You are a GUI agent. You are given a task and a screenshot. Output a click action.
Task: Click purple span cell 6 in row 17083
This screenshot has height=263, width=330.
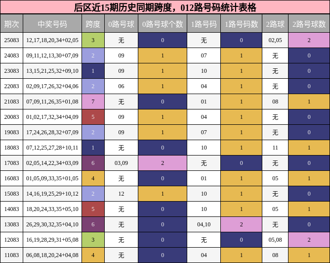(93, 163)
